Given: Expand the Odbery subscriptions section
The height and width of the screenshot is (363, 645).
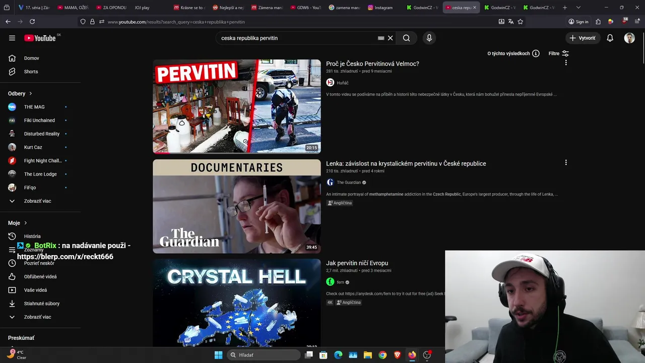Looking at the screenshot, I should coord(20,93).
